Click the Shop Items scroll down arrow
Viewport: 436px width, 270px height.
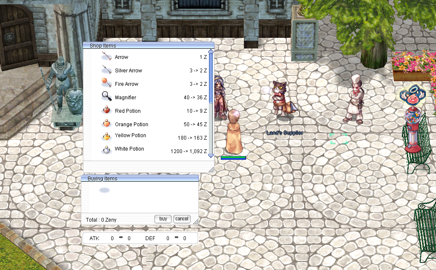point(211,156)
